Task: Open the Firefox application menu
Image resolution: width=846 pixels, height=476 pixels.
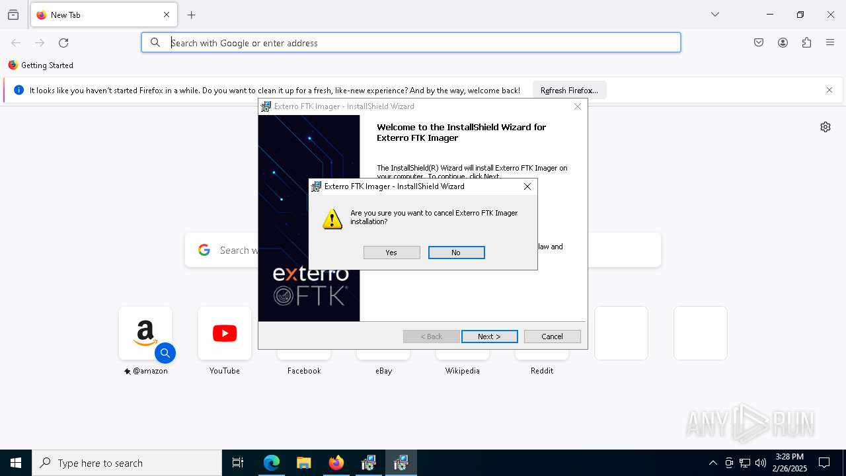Action: [x=830, y=43]
